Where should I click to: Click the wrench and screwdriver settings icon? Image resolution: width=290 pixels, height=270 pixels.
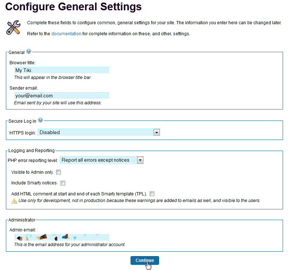point(14,28)
